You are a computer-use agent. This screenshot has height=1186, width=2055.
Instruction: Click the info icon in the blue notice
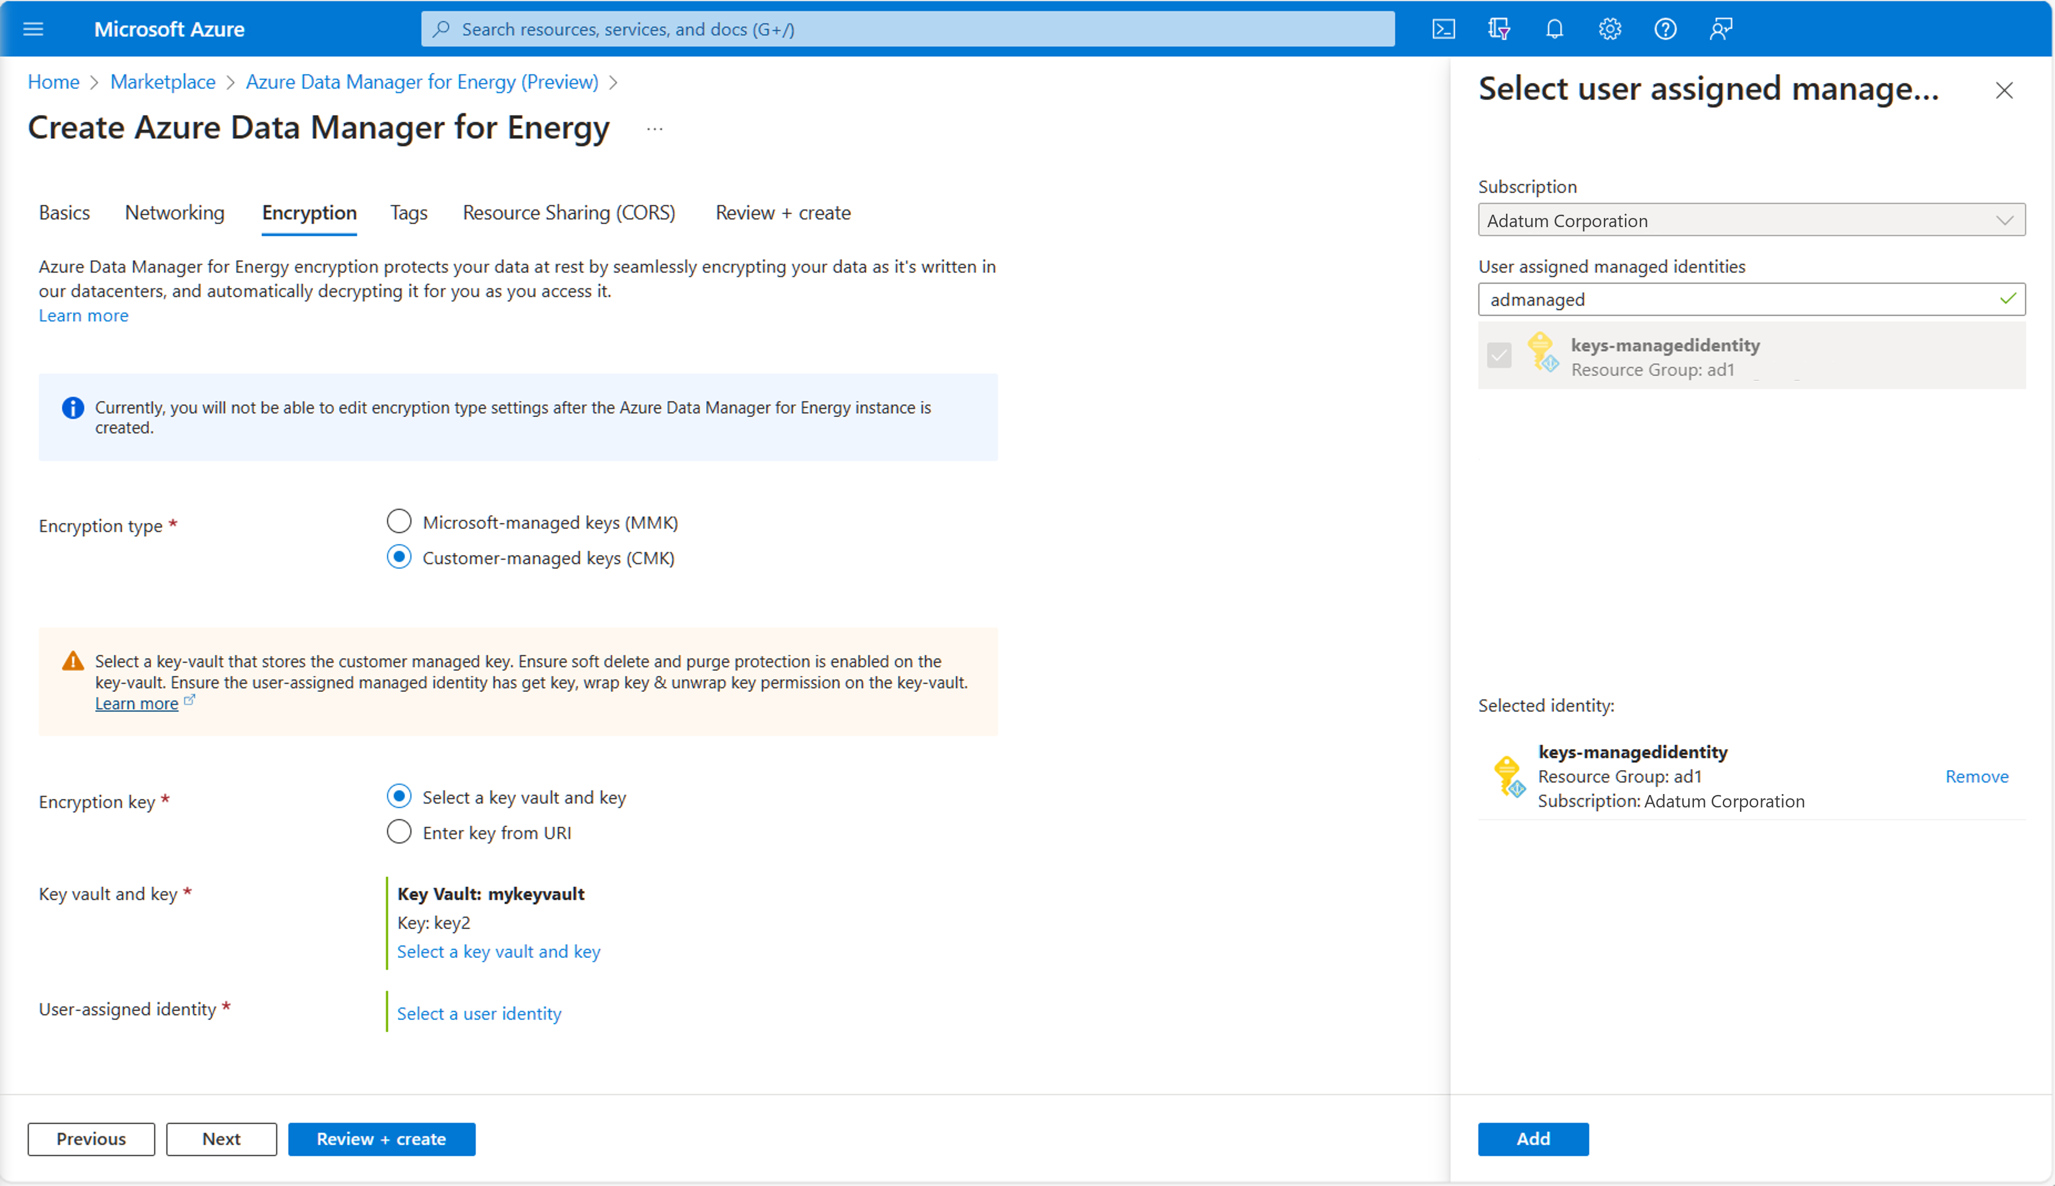pyautogui.click(x=72, y=407)
